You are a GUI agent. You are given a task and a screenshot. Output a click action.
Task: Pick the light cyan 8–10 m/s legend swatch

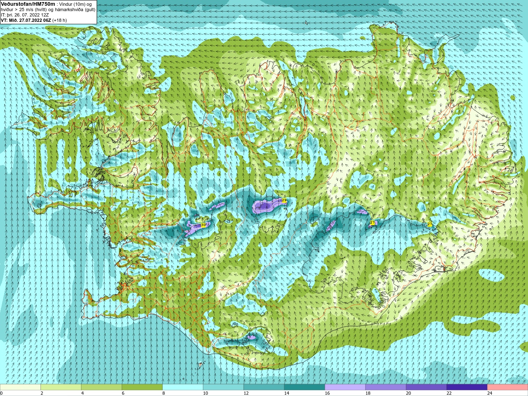[183, 387]
